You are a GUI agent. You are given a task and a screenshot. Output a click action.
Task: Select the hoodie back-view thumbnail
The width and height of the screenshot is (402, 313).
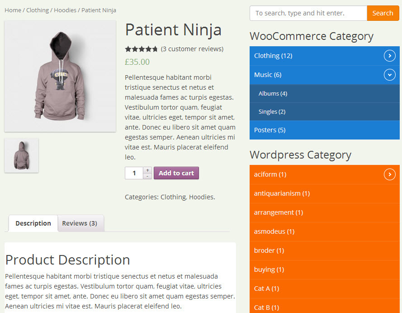tap(21, 155)
